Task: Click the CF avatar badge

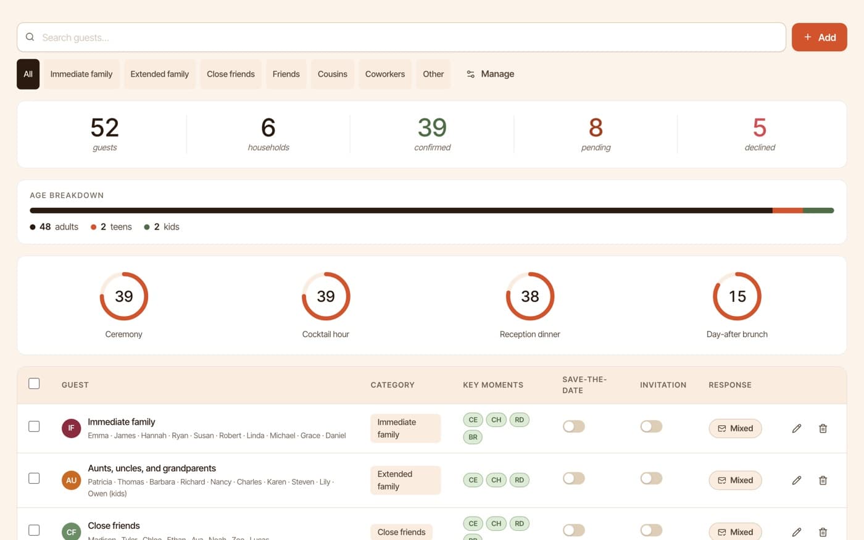Action: [x=71, y=532]
